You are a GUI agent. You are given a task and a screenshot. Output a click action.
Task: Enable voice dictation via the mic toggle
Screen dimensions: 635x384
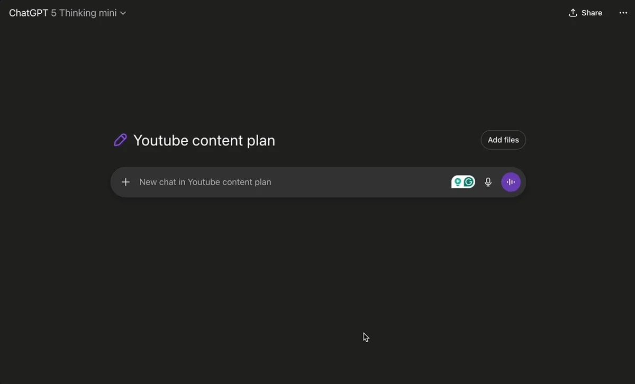[488, 182]
